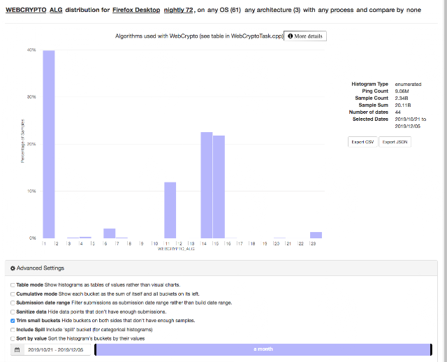Check Include Spill option
Viewport: 447px width, 362px height.
point(13,330)
